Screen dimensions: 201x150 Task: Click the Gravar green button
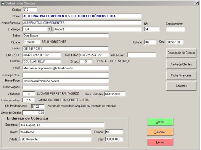160,122
